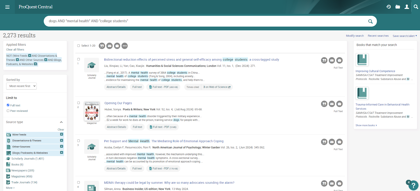This screenshot has height=191, width=420.
Task: Open user account profile icon
Action: pyautogui.click(x=407, y=7)
